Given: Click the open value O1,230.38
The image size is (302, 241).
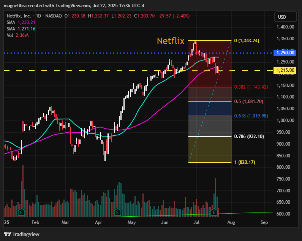Looking at the screenshot, I should coord(75,16).
